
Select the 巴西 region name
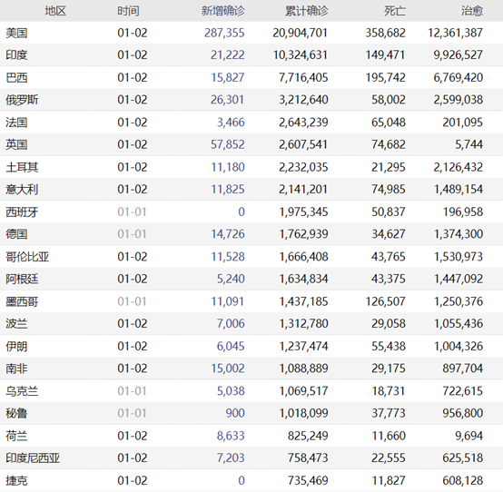16,78
